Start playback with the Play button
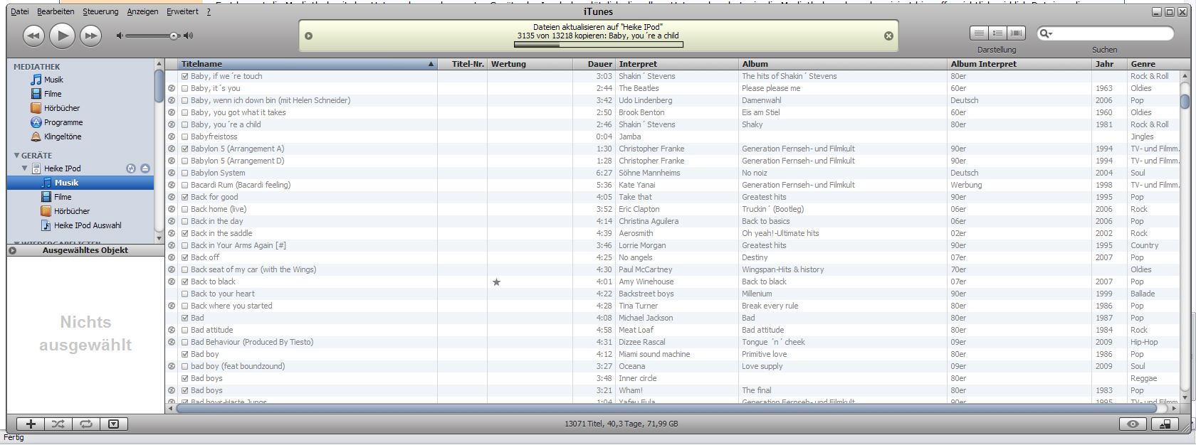 63,36
